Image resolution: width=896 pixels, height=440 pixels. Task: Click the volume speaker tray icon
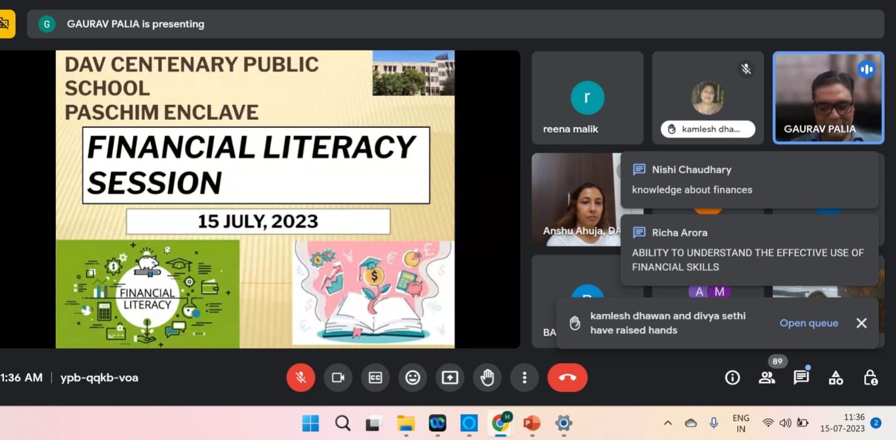pos(786,423)
